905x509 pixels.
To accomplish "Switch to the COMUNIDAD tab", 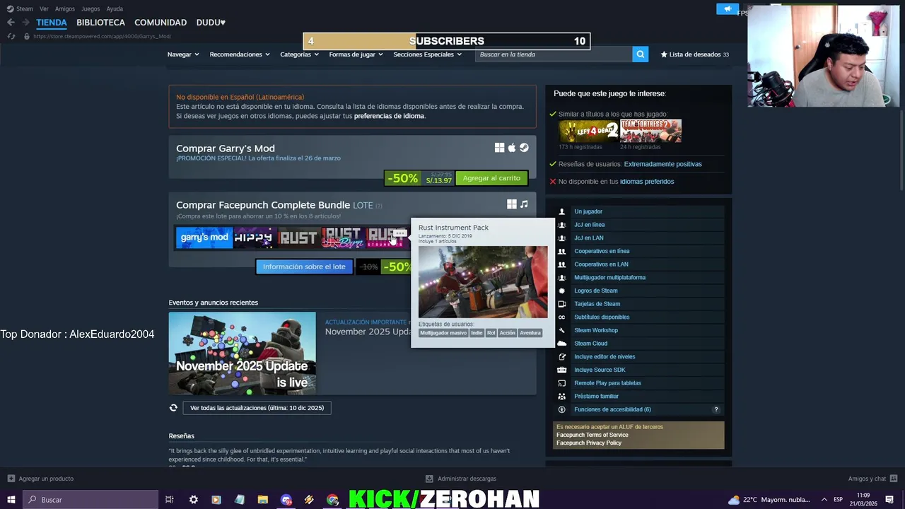I will coord(160,23).
